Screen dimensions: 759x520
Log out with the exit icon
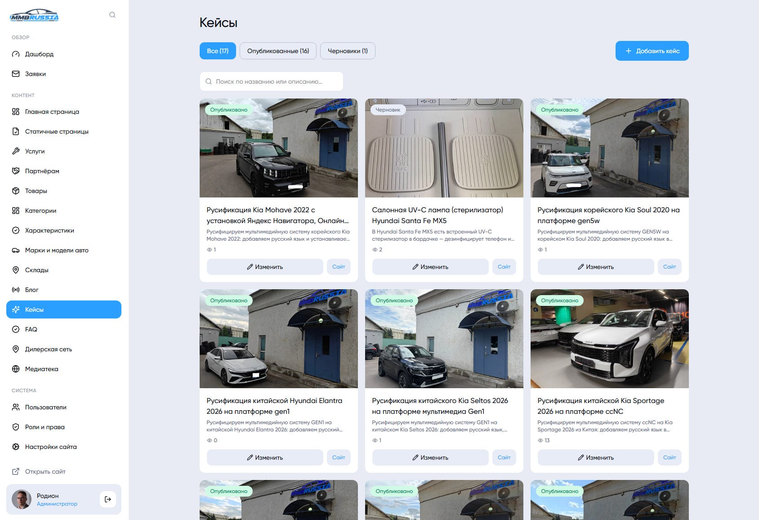pos(108,499)
